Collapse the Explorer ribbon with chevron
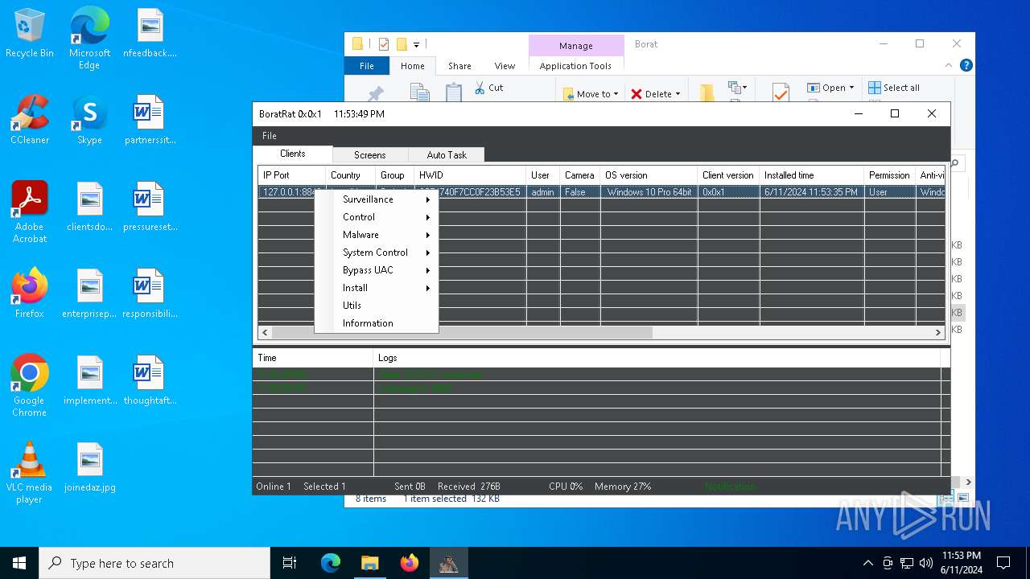This screenshot has height=579, width=1030. [x=950, y=66]
